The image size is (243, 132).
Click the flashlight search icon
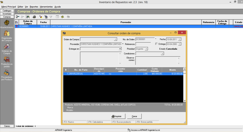pyautogui.click(x=41, y=17)
